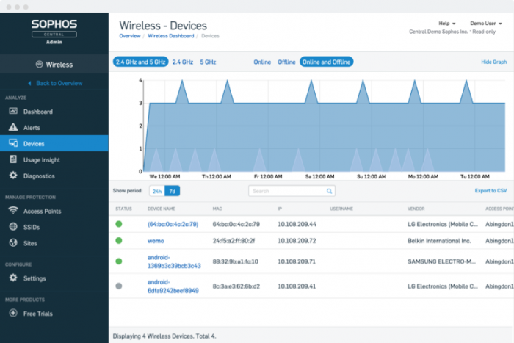The width and height of the screenshot is (514, 343).
Task: Open Alerts warning triangle icon
Action: pos(12,128)
